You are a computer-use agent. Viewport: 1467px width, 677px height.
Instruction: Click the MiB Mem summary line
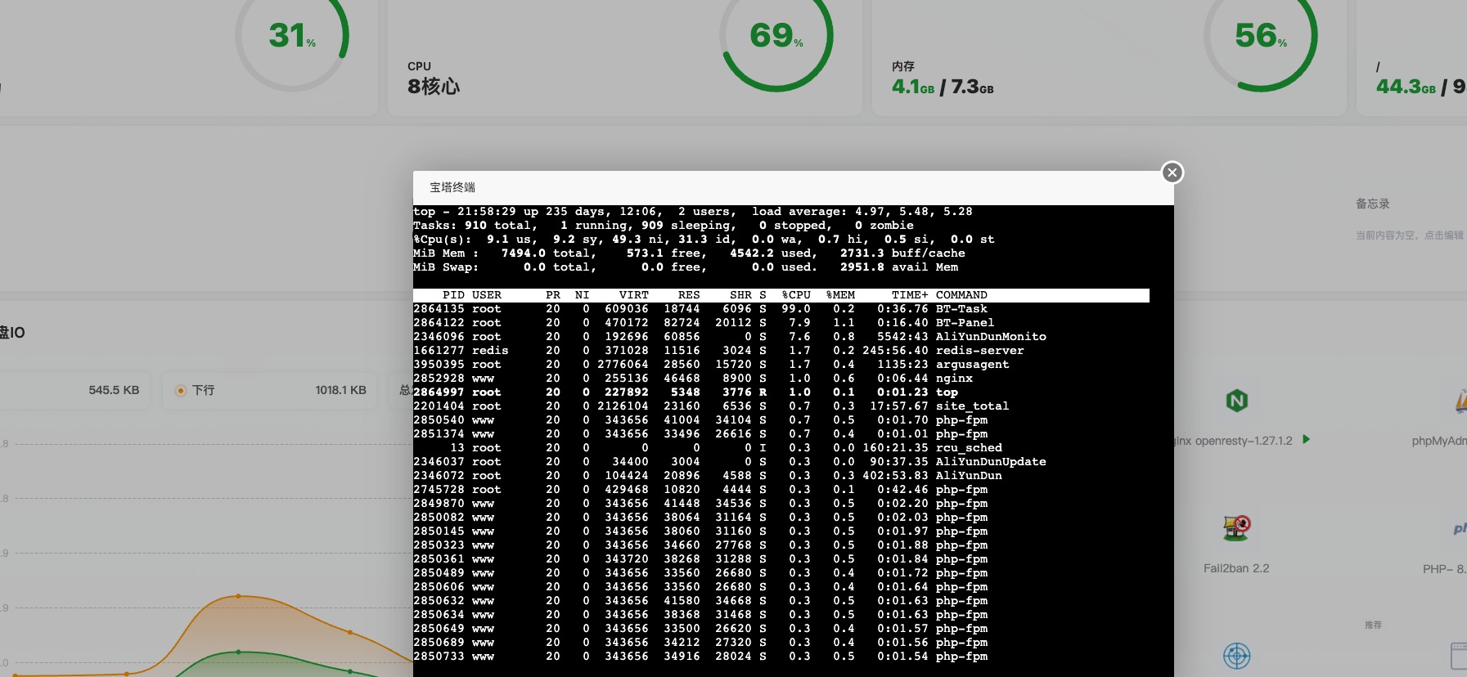tap(689, 253)
